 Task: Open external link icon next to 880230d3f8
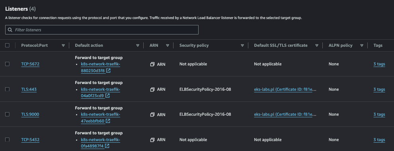pyautogui.click(x=108, y=71)
